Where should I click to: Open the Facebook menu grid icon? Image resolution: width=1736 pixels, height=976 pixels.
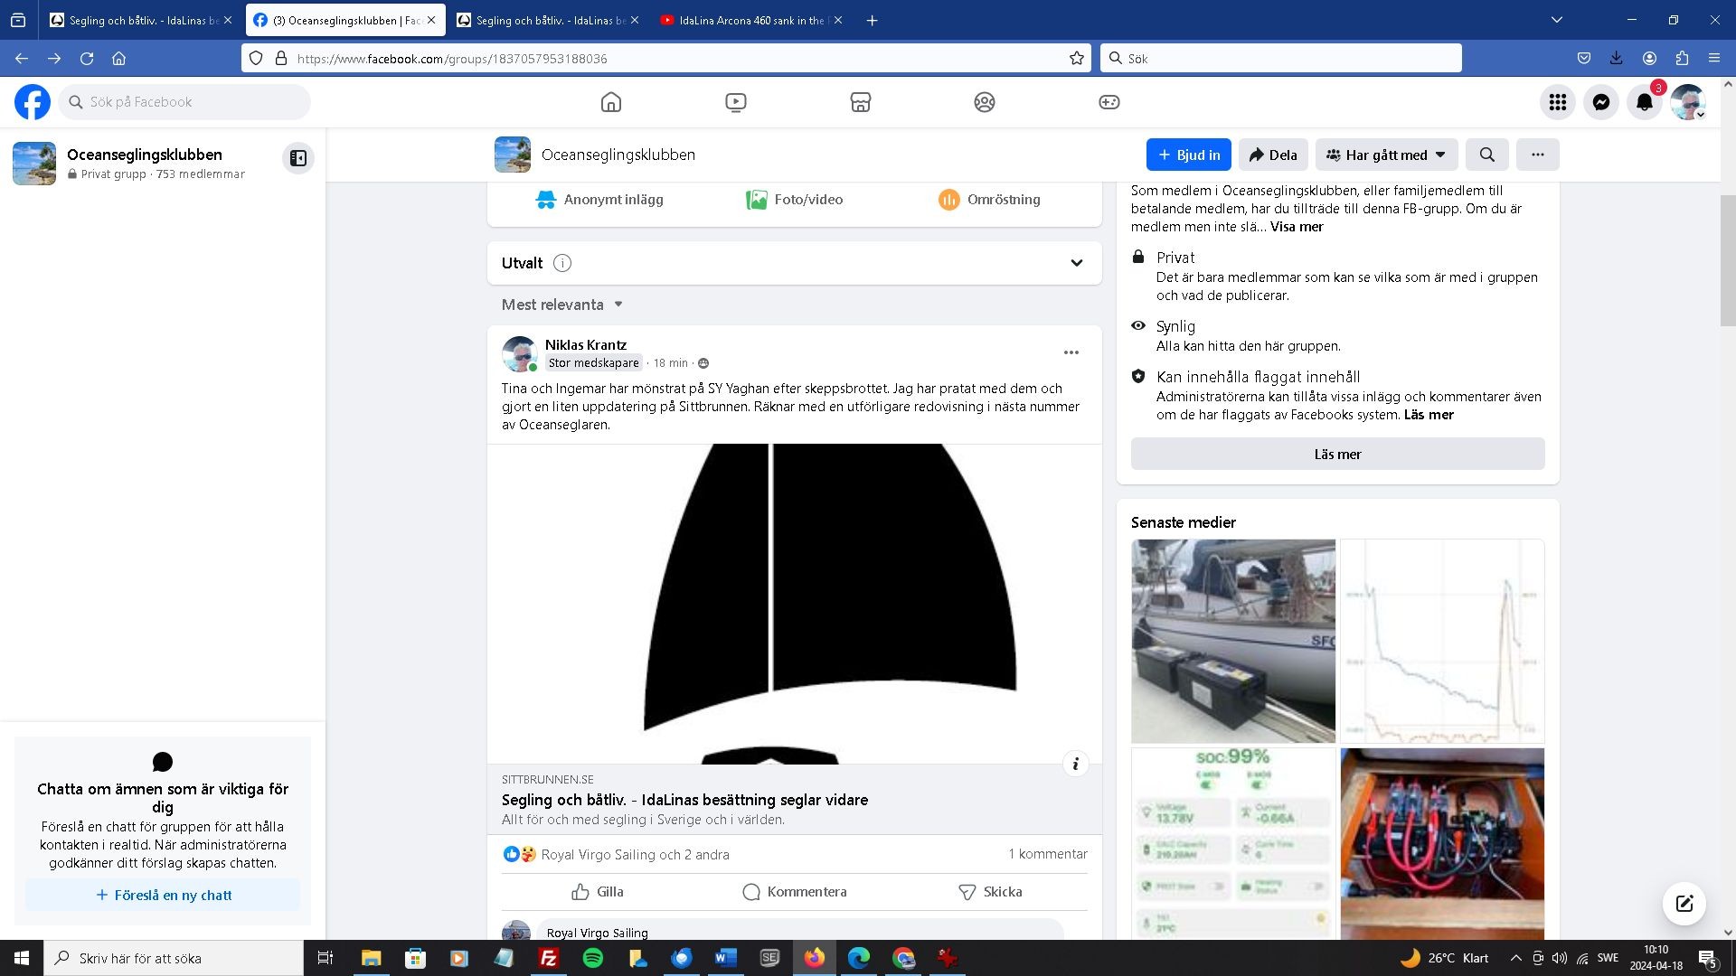pos(1557,102)
